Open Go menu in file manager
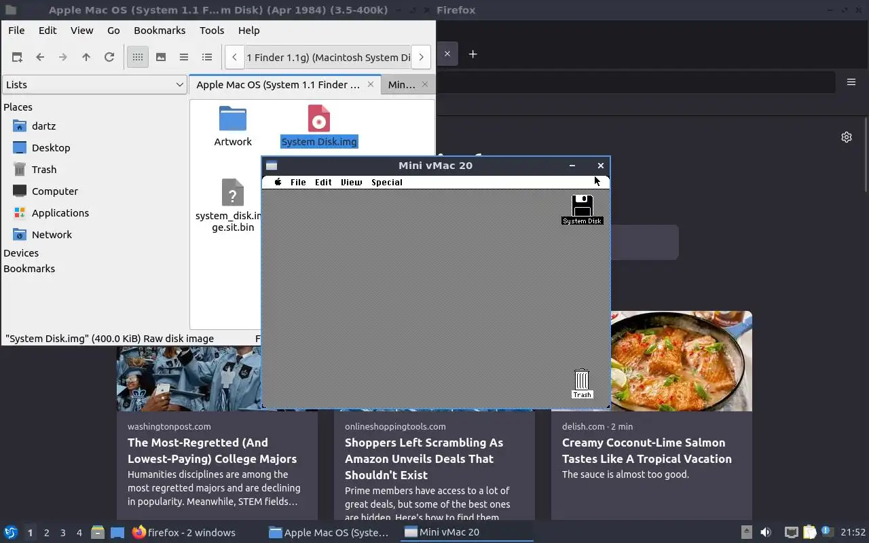Image resolution: width=869 pixels, height=543 pixels. tap(113, 30)
